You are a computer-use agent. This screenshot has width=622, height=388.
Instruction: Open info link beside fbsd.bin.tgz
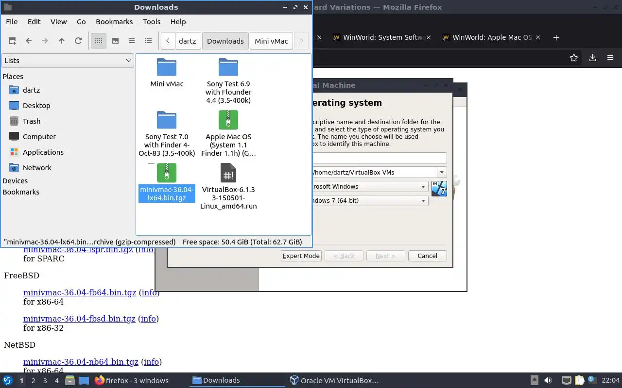coord(148,319)
